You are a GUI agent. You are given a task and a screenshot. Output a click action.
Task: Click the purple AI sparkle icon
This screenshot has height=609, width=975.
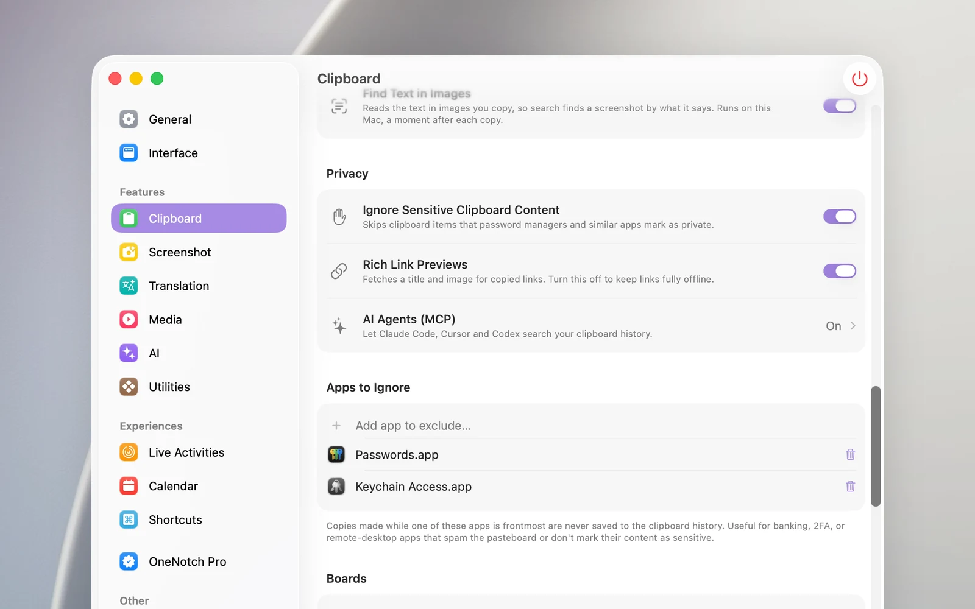pyautogui.click(x=129, y=353)
